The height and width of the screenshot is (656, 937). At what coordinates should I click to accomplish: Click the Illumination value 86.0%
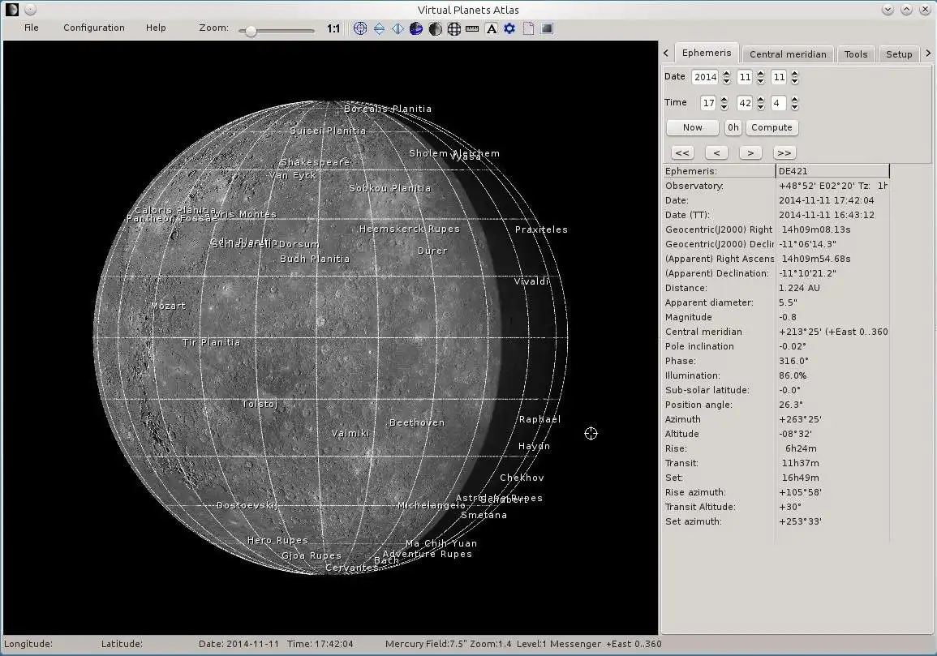coord(793,375)
